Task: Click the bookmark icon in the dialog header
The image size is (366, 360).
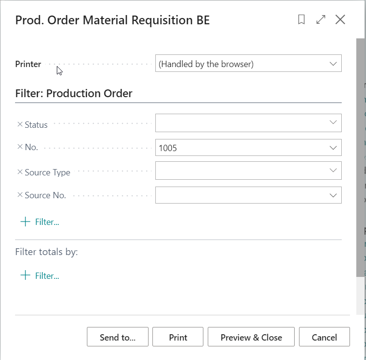Action: click(301, 19)
